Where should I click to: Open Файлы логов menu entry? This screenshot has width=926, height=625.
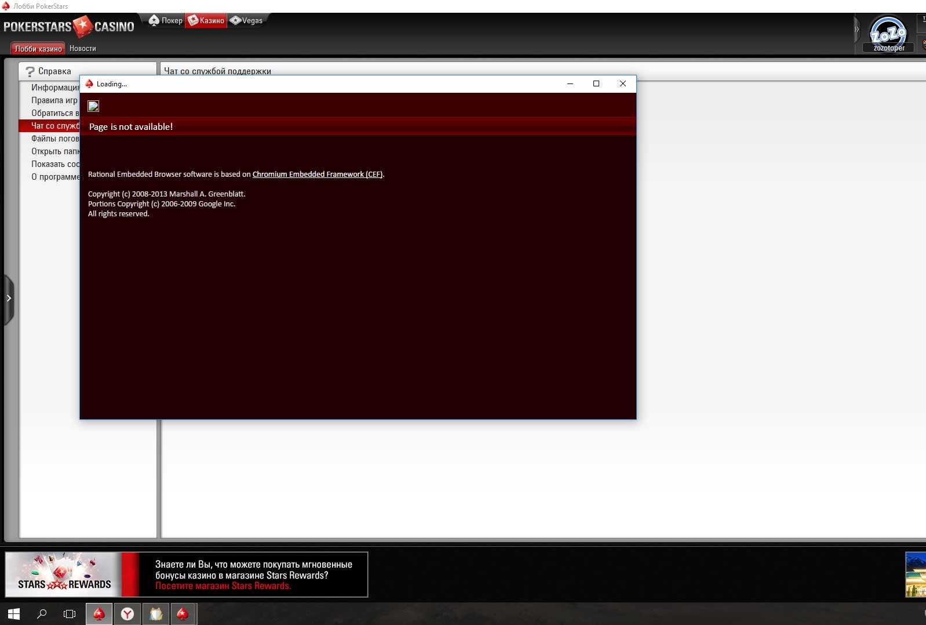(x=55, y=139)
